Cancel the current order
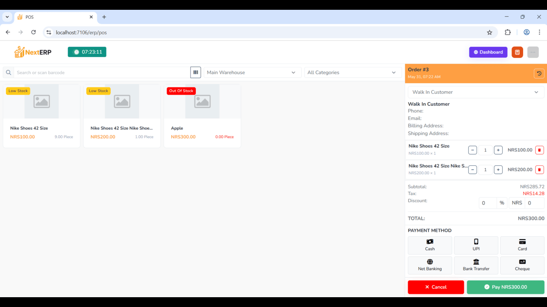547x307 pixels. 436,287
